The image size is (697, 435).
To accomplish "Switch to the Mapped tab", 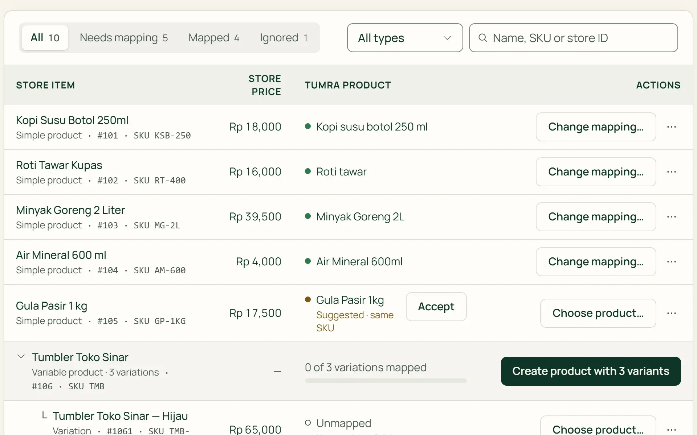I will (214, 38).
